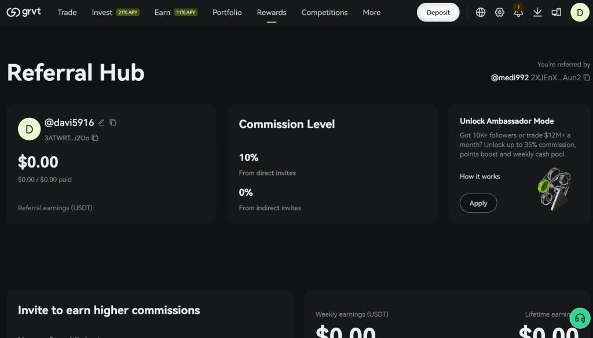Open the mobile device QR icon
Image resolution: width=593 pixels, height=338 pixels.
pyautogui.click(x=557, y=12)
